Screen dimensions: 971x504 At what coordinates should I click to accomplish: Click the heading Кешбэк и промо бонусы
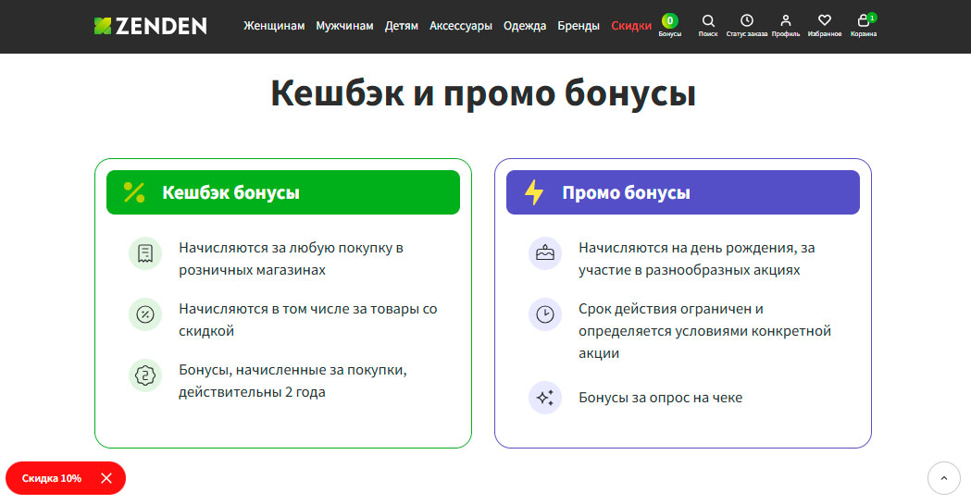[483, 93]
